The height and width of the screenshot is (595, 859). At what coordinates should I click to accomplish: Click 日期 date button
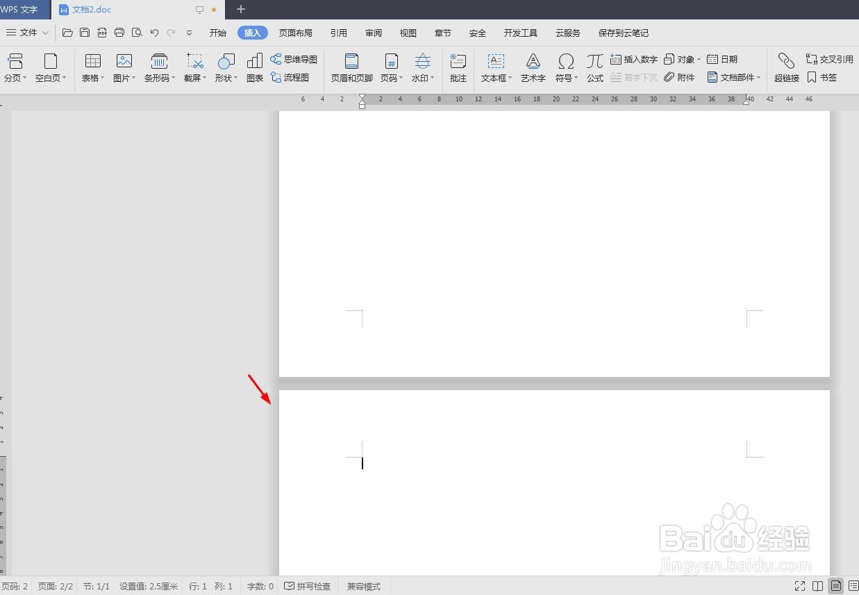pos(722,59)
